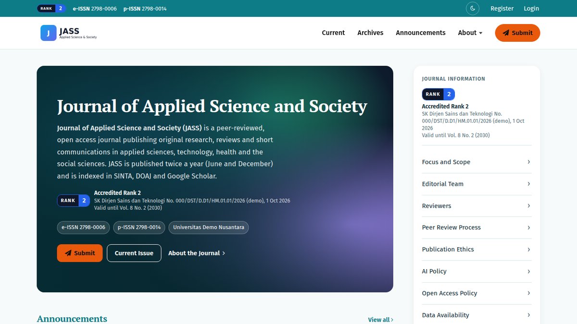577x324 pixels.
Task: Click the JOURNAL INFORMATION sidebar heading
Action: pyautogui.click(x=453, y=79)
